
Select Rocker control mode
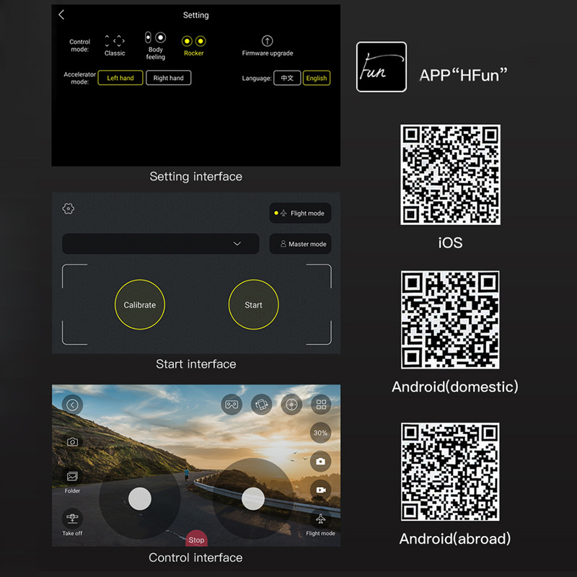click(x=193, y=45)
